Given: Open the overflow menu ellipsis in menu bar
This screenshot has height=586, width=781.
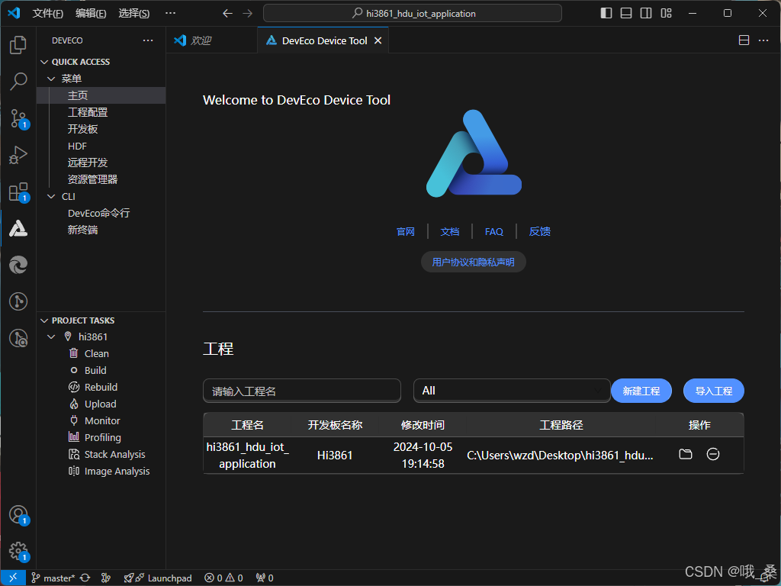Looking at the screenshot, I should (x=170, y=14).
